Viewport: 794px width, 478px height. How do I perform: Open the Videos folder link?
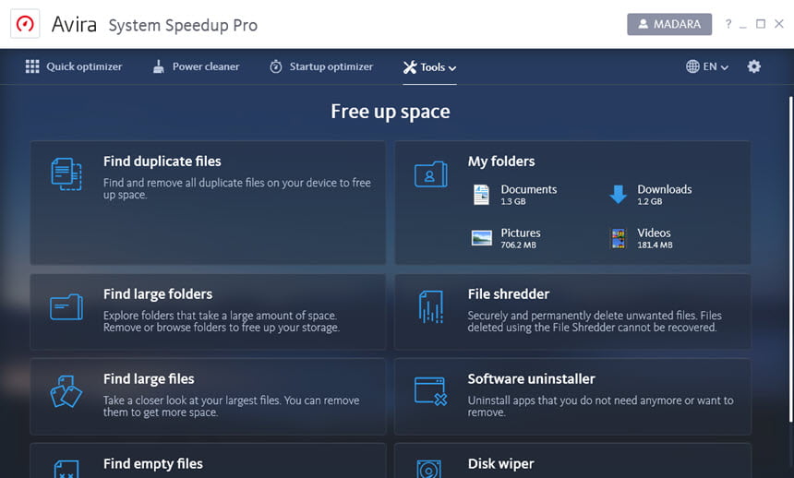pos(654,233)
